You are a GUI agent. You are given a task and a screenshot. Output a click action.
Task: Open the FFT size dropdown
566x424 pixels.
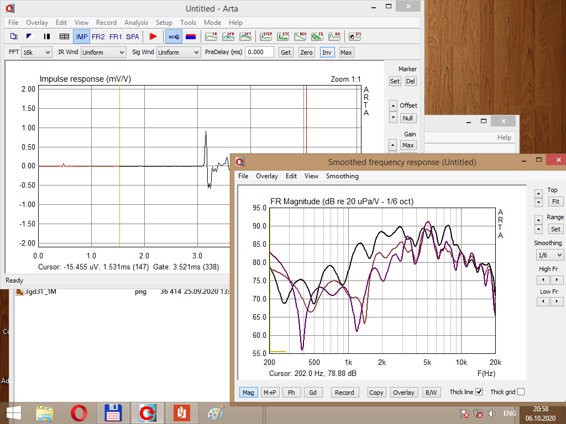[x=36, y=52]
